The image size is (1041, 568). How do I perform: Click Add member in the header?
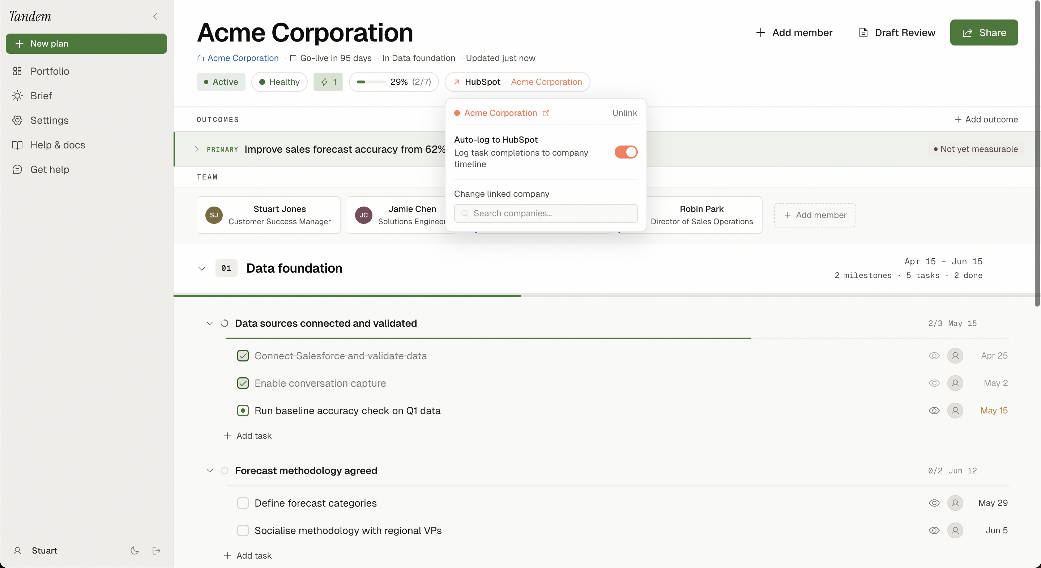point(794,33)
